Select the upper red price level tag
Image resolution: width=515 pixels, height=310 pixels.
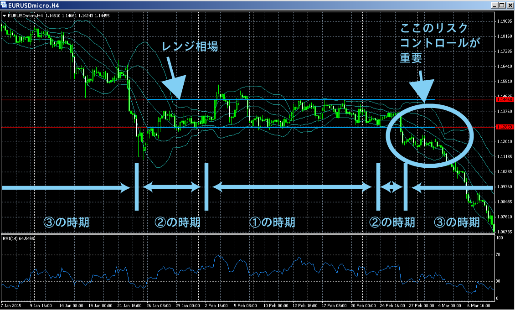[504, 99]
